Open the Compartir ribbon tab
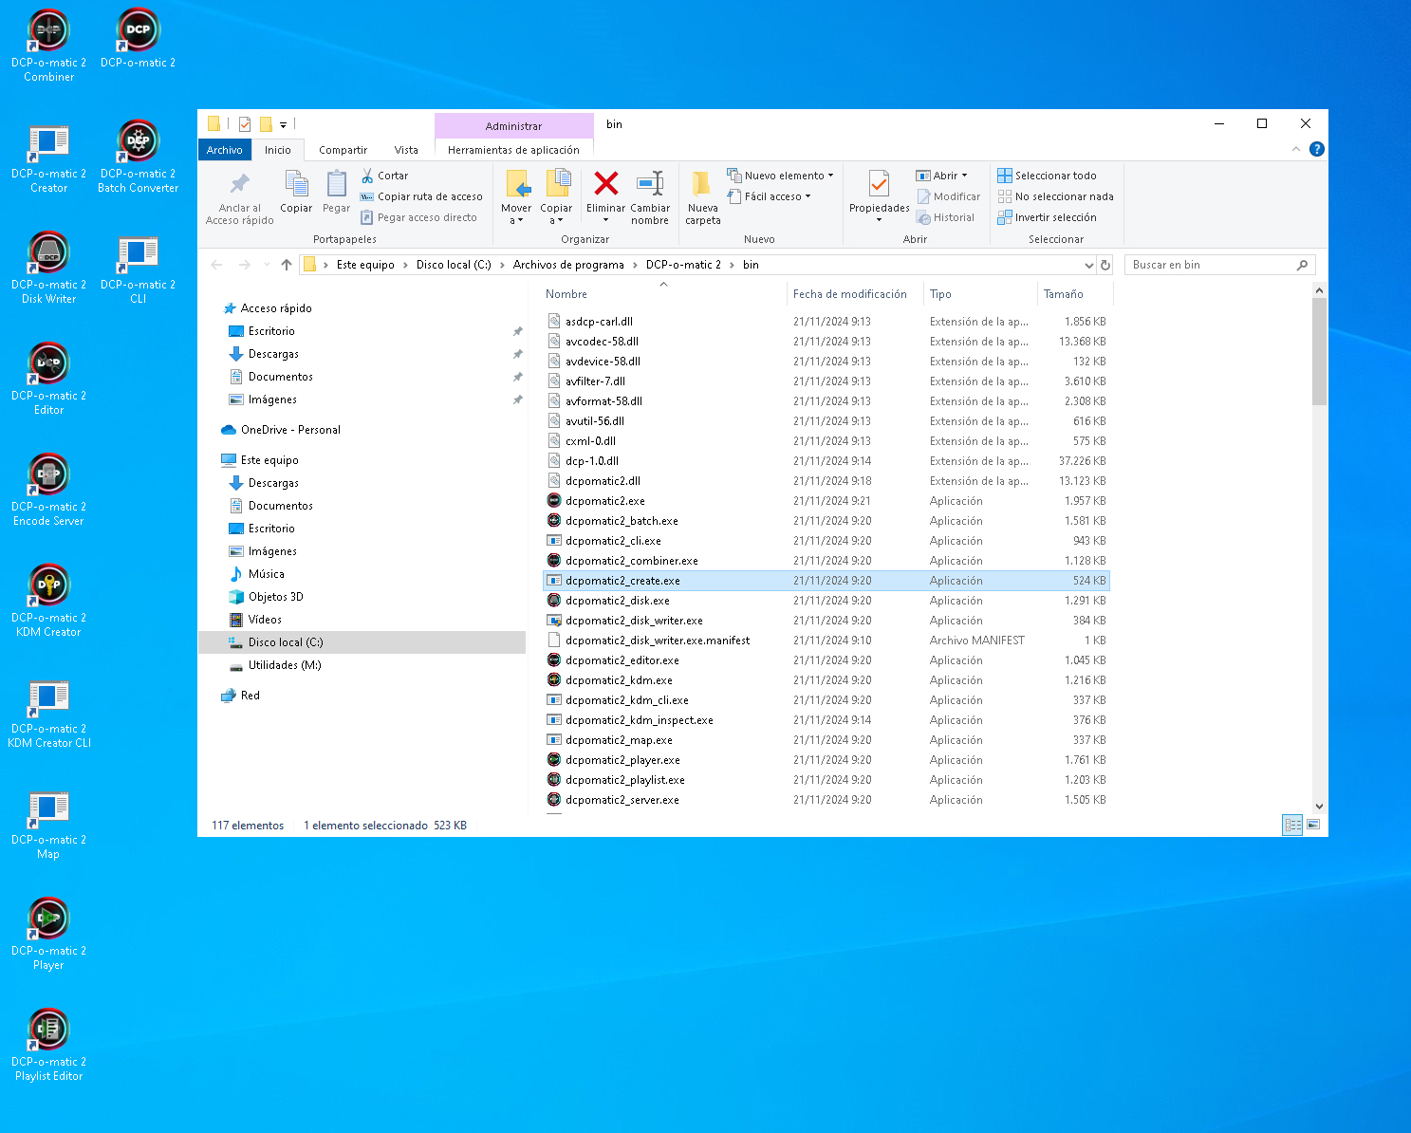 point(343,150)
